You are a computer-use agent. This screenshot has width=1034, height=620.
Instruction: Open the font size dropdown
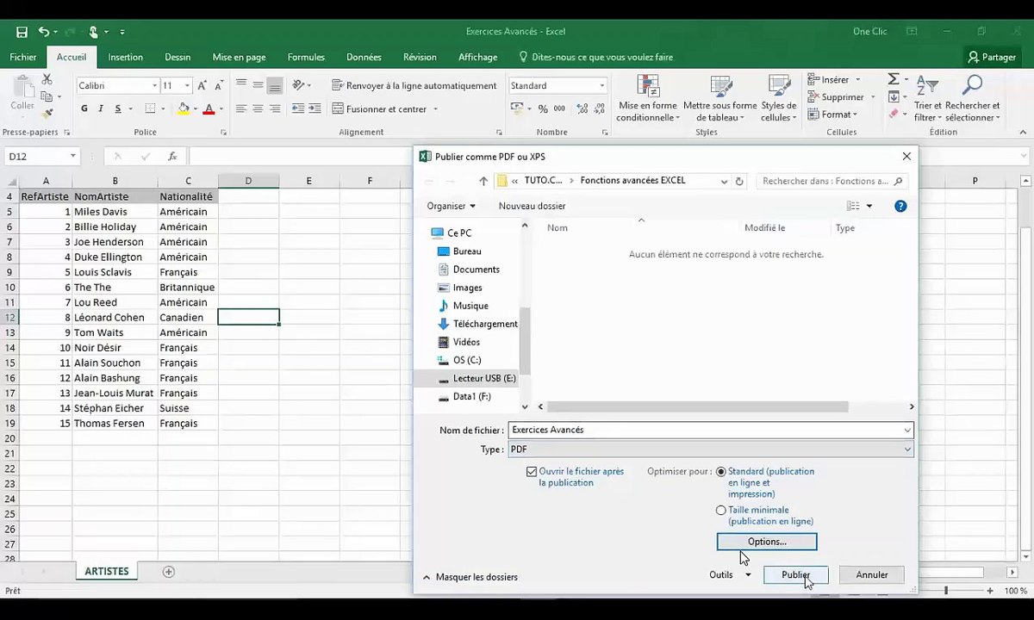(187, 86)
